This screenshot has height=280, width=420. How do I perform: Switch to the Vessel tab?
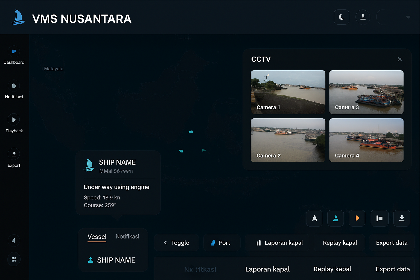[x=97, y=237]
